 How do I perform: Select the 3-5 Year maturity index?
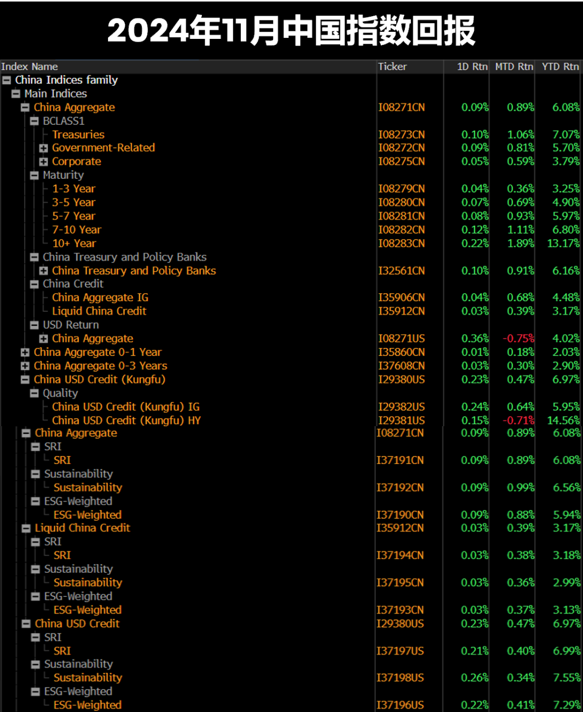pos(73,202)
